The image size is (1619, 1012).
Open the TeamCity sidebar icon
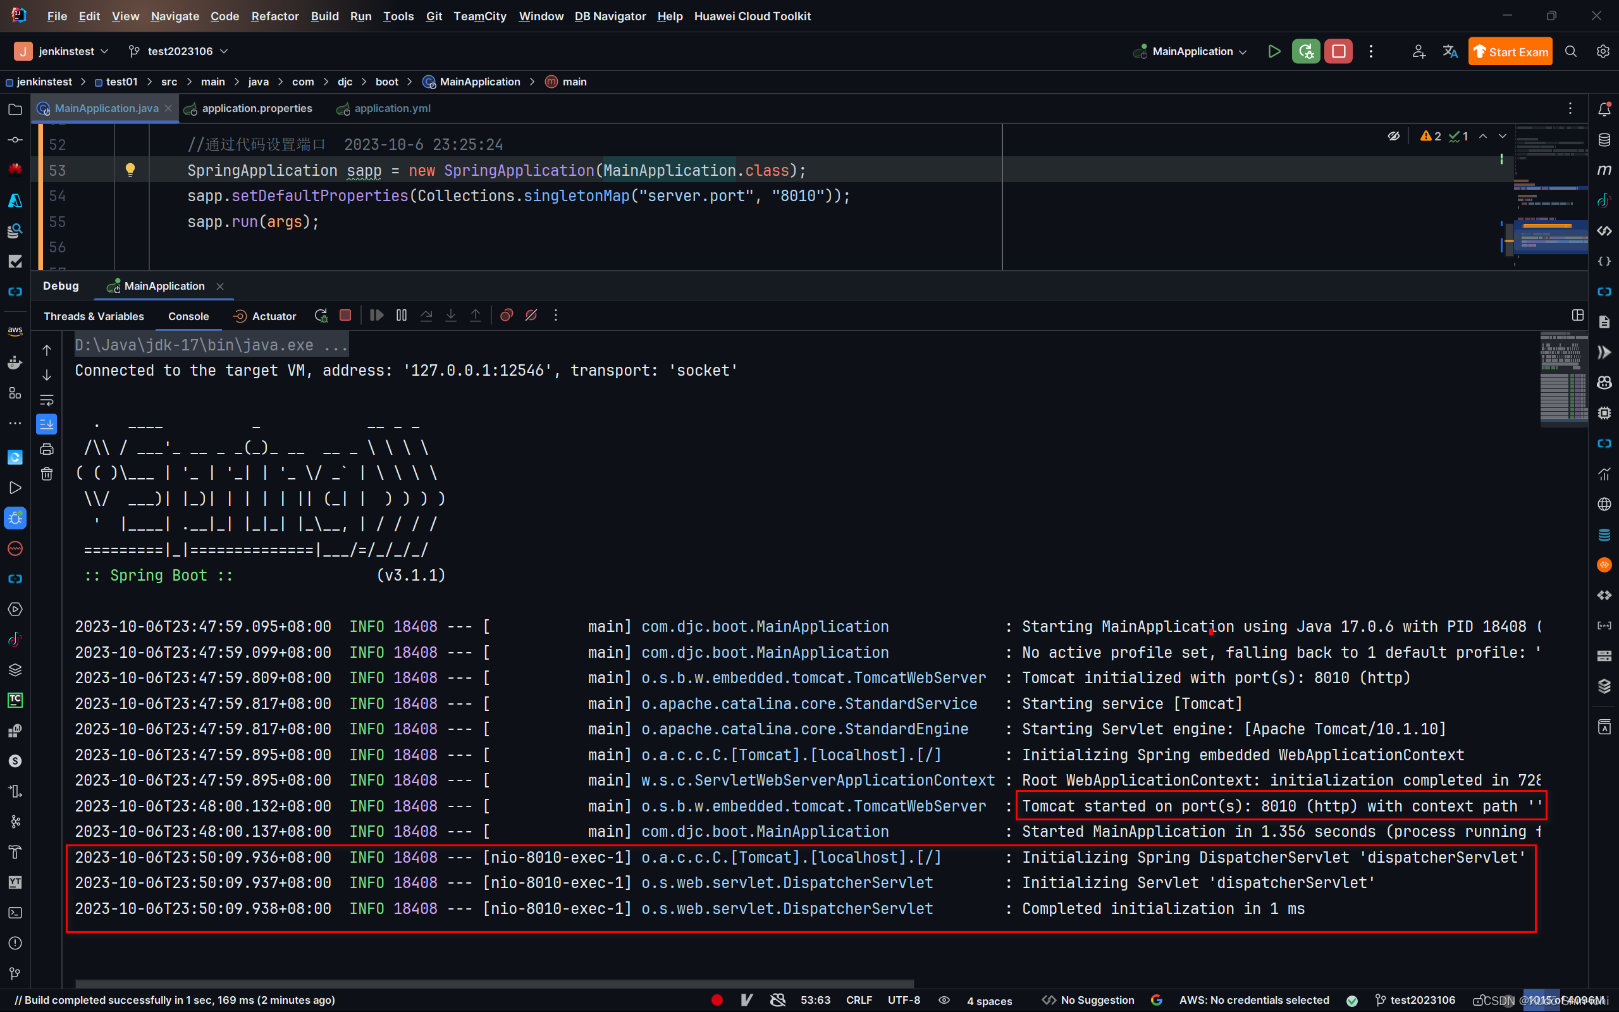tap(15, 700)
